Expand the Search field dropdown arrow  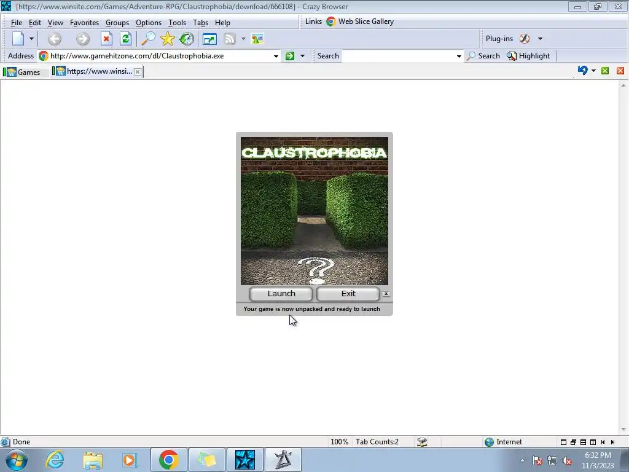[x=459, y=56]
